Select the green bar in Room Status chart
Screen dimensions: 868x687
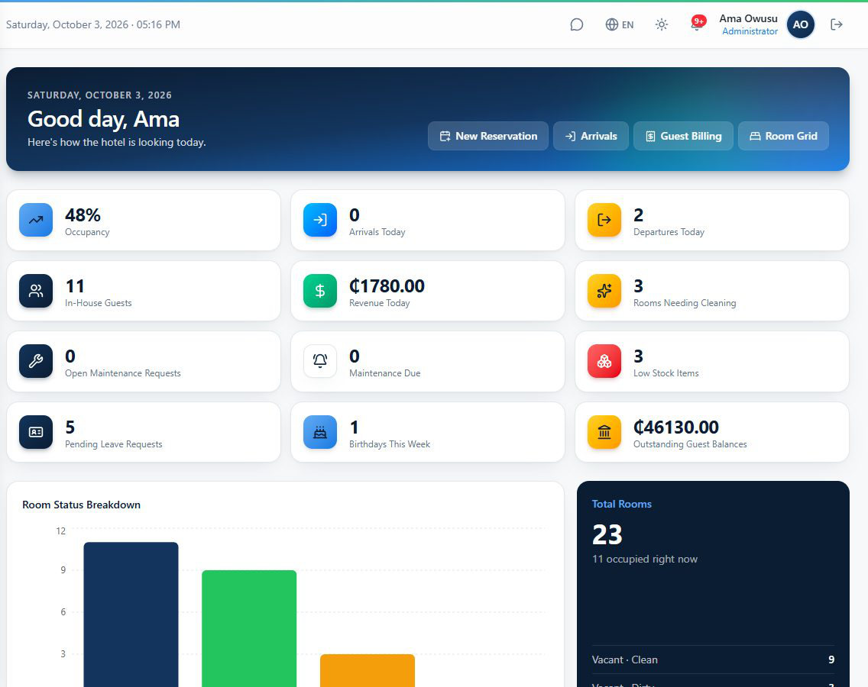(x=249, y=628)
